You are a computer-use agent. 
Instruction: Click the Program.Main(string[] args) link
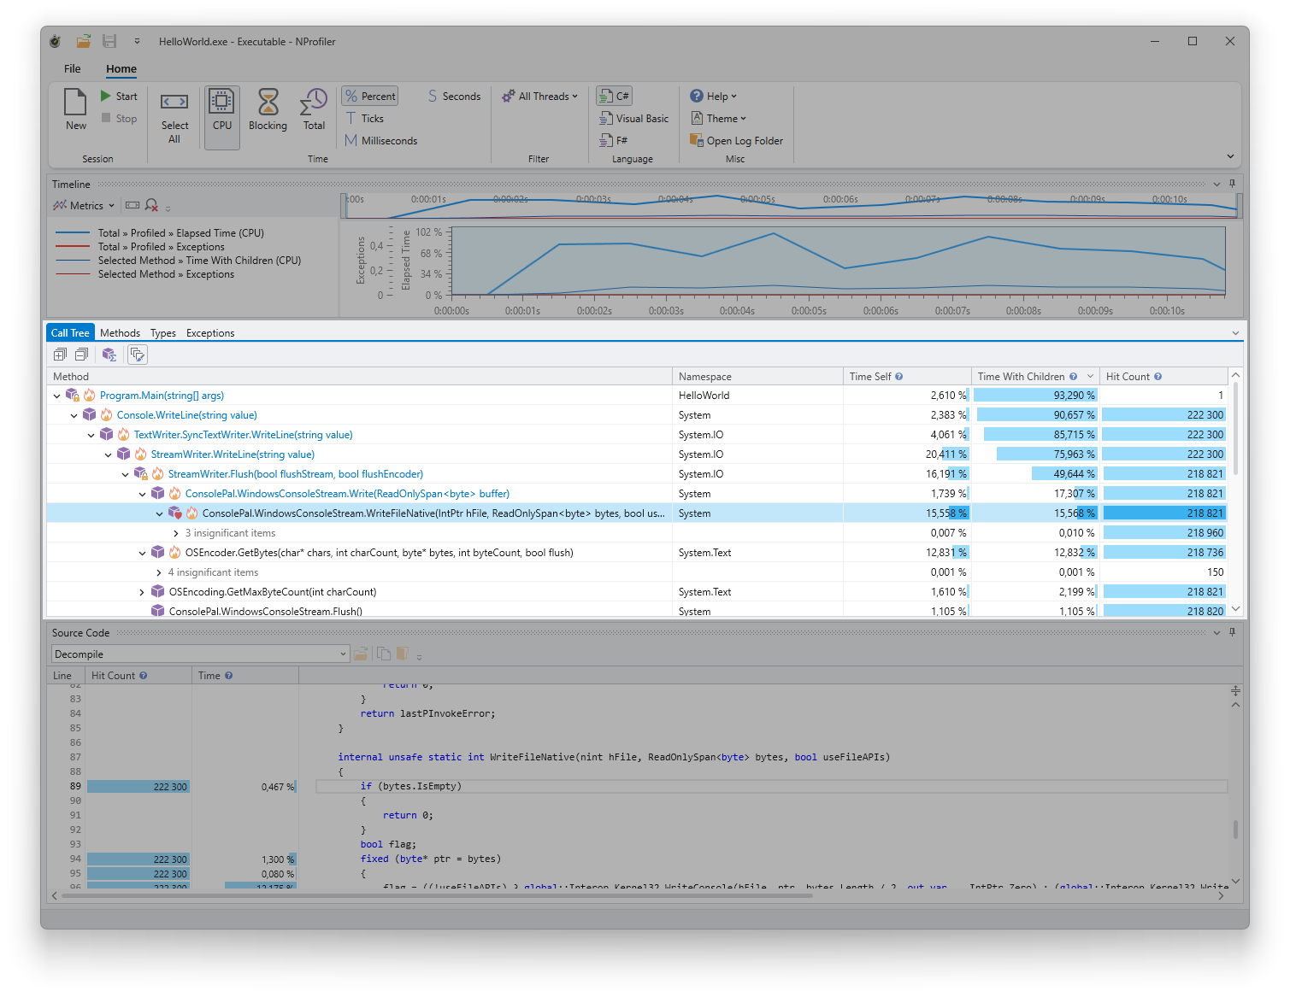tap(162, 396)
